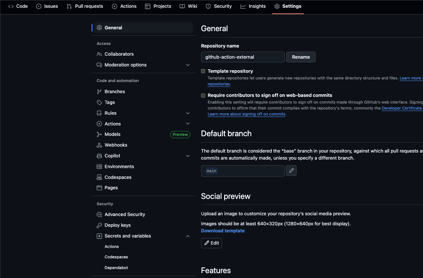Viewport: 423px width, 278px height.
Task: Switch to the Pull requests tab
Action: click(85, 6)
